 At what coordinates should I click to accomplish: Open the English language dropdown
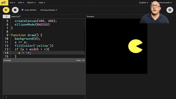[x=144, y=2]
